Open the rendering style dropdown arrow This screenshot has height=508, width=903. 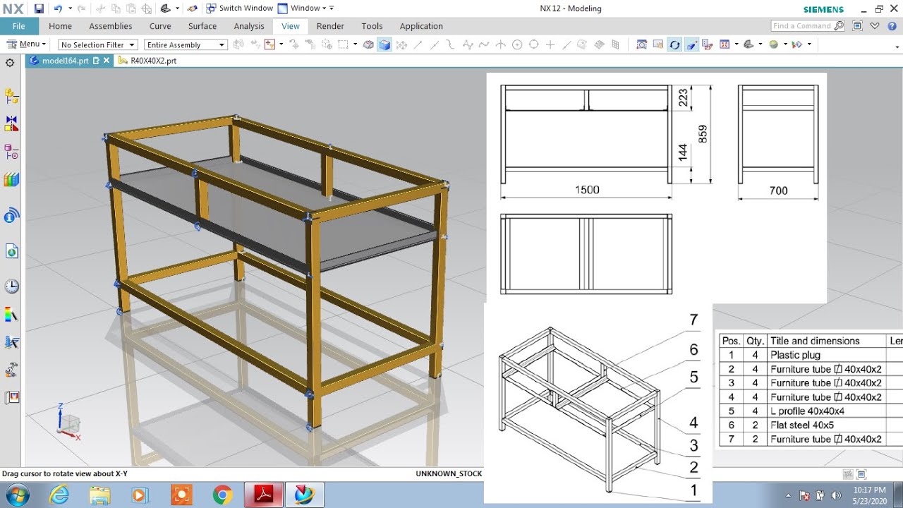tap(760, 44)
